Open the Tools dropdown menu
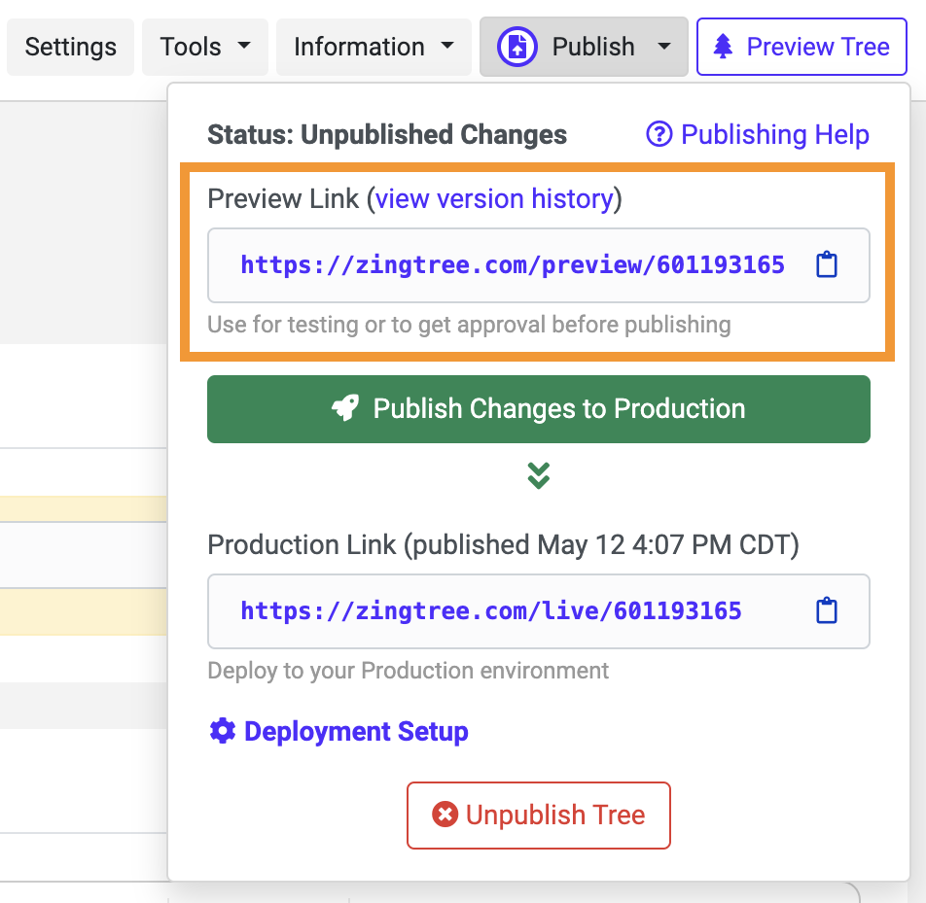 (x=205, y=47)
